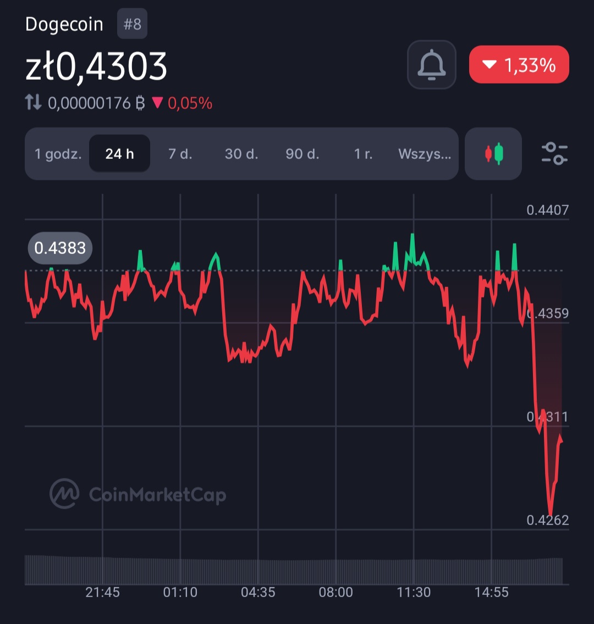This screenshot has width=594, height=624.
Task: Tap the red 1,33% change badge
Action: pyautogui.click(x=519, y=65)
